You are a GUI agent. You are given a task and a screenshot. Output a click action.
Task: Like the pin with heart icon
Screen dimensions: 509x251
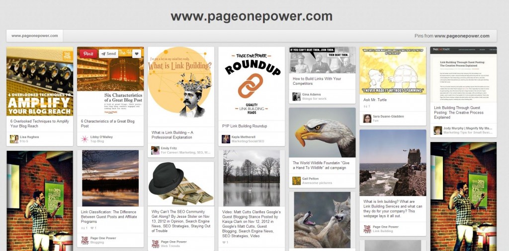[137, 54]
